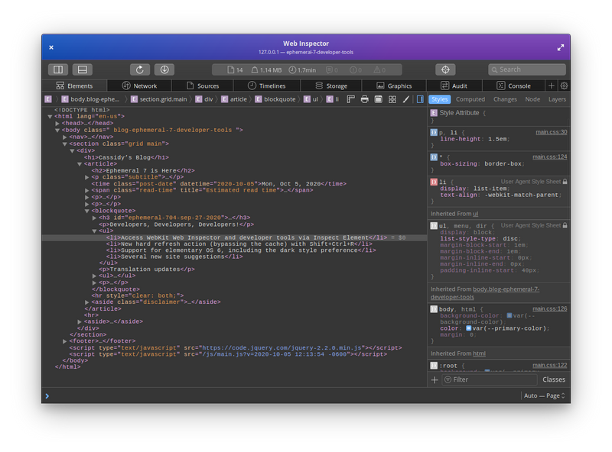The width and height of the screenshot is (612, 452).
Task: Add a new tab with plus icon
Action: [551, 86]
